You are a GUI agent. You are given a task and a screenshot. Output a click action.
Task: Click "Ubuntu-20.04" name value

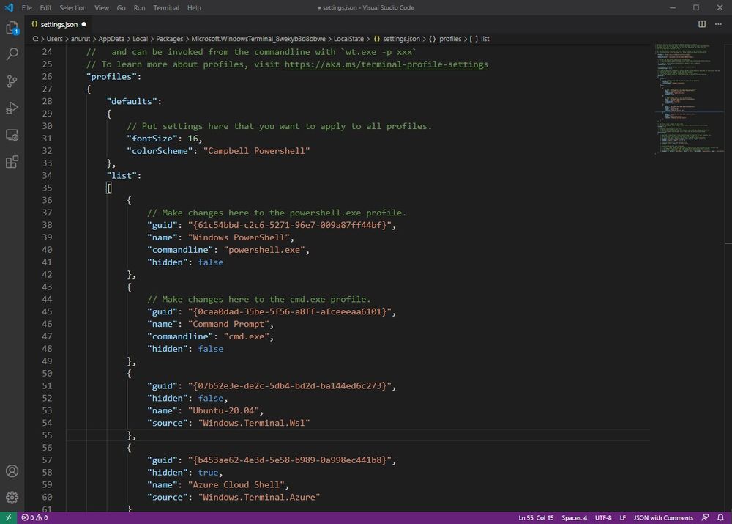tap(223, 410)
